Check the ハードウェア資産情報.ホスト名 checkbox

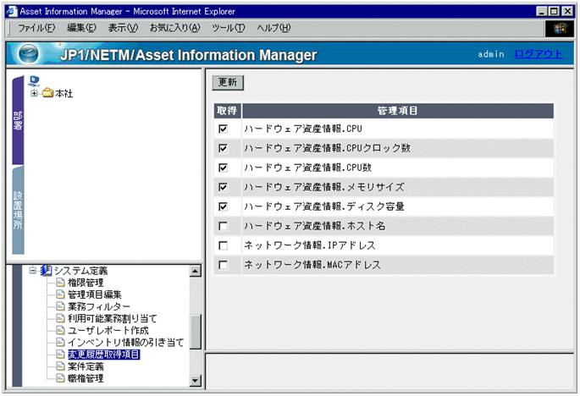click(224, 226)
